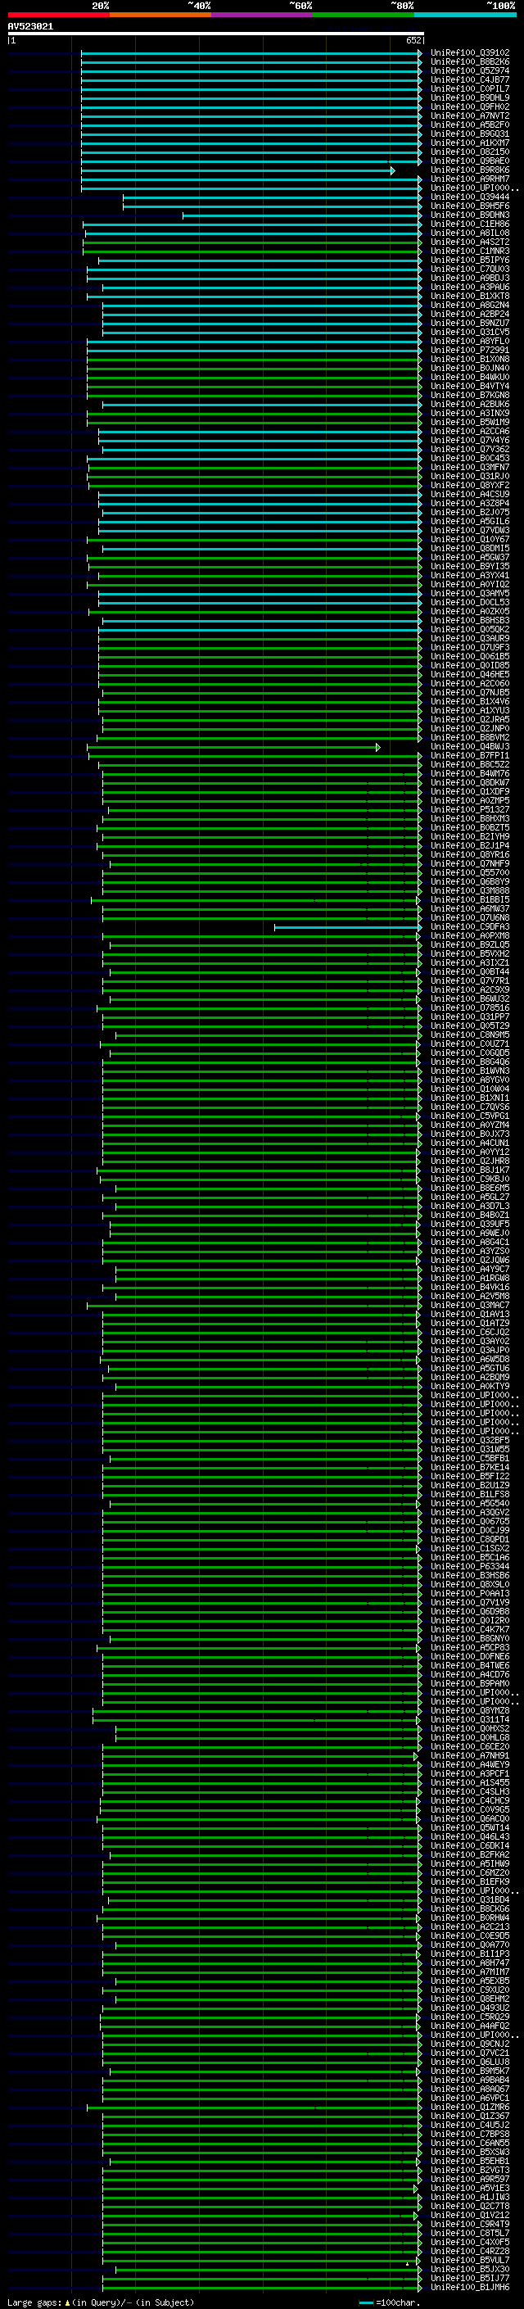The image size is (524, 2309).
Task: Select UniRef100_B9YI35 label
Action: point(470,567)
